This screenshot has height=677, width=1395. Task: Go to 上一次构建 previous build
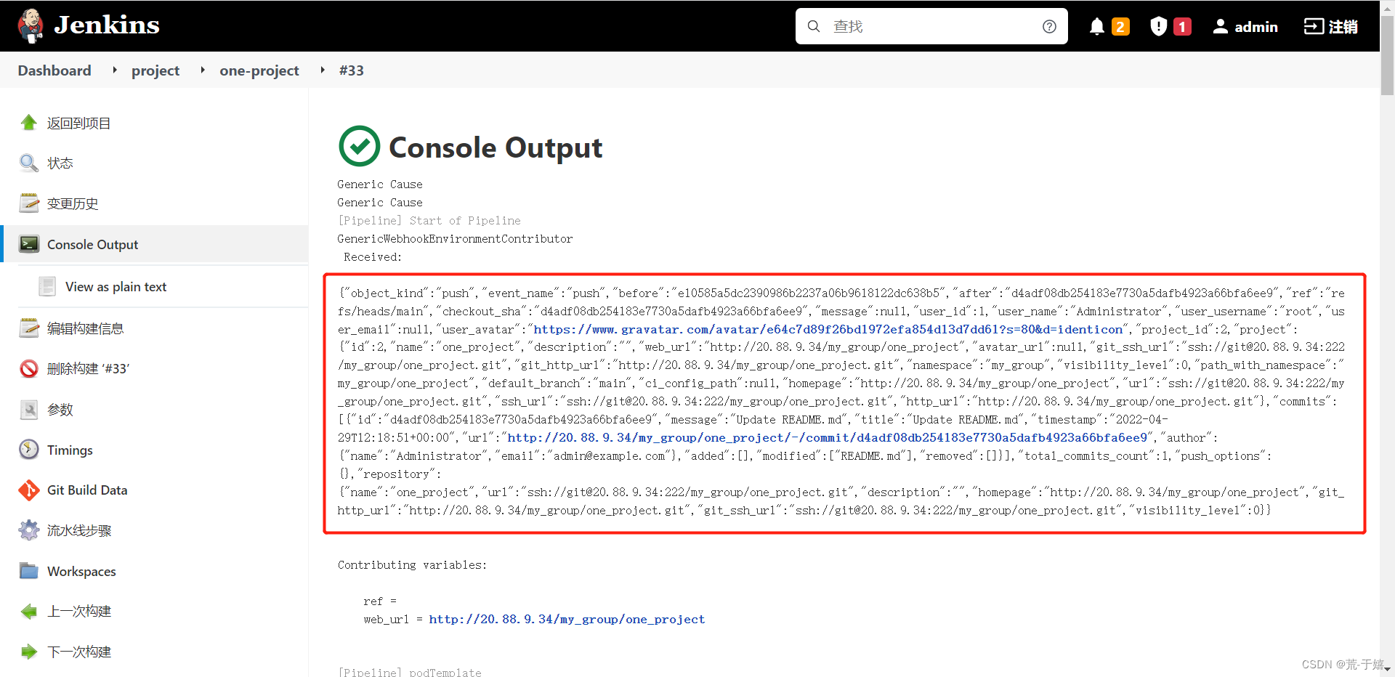79,612
